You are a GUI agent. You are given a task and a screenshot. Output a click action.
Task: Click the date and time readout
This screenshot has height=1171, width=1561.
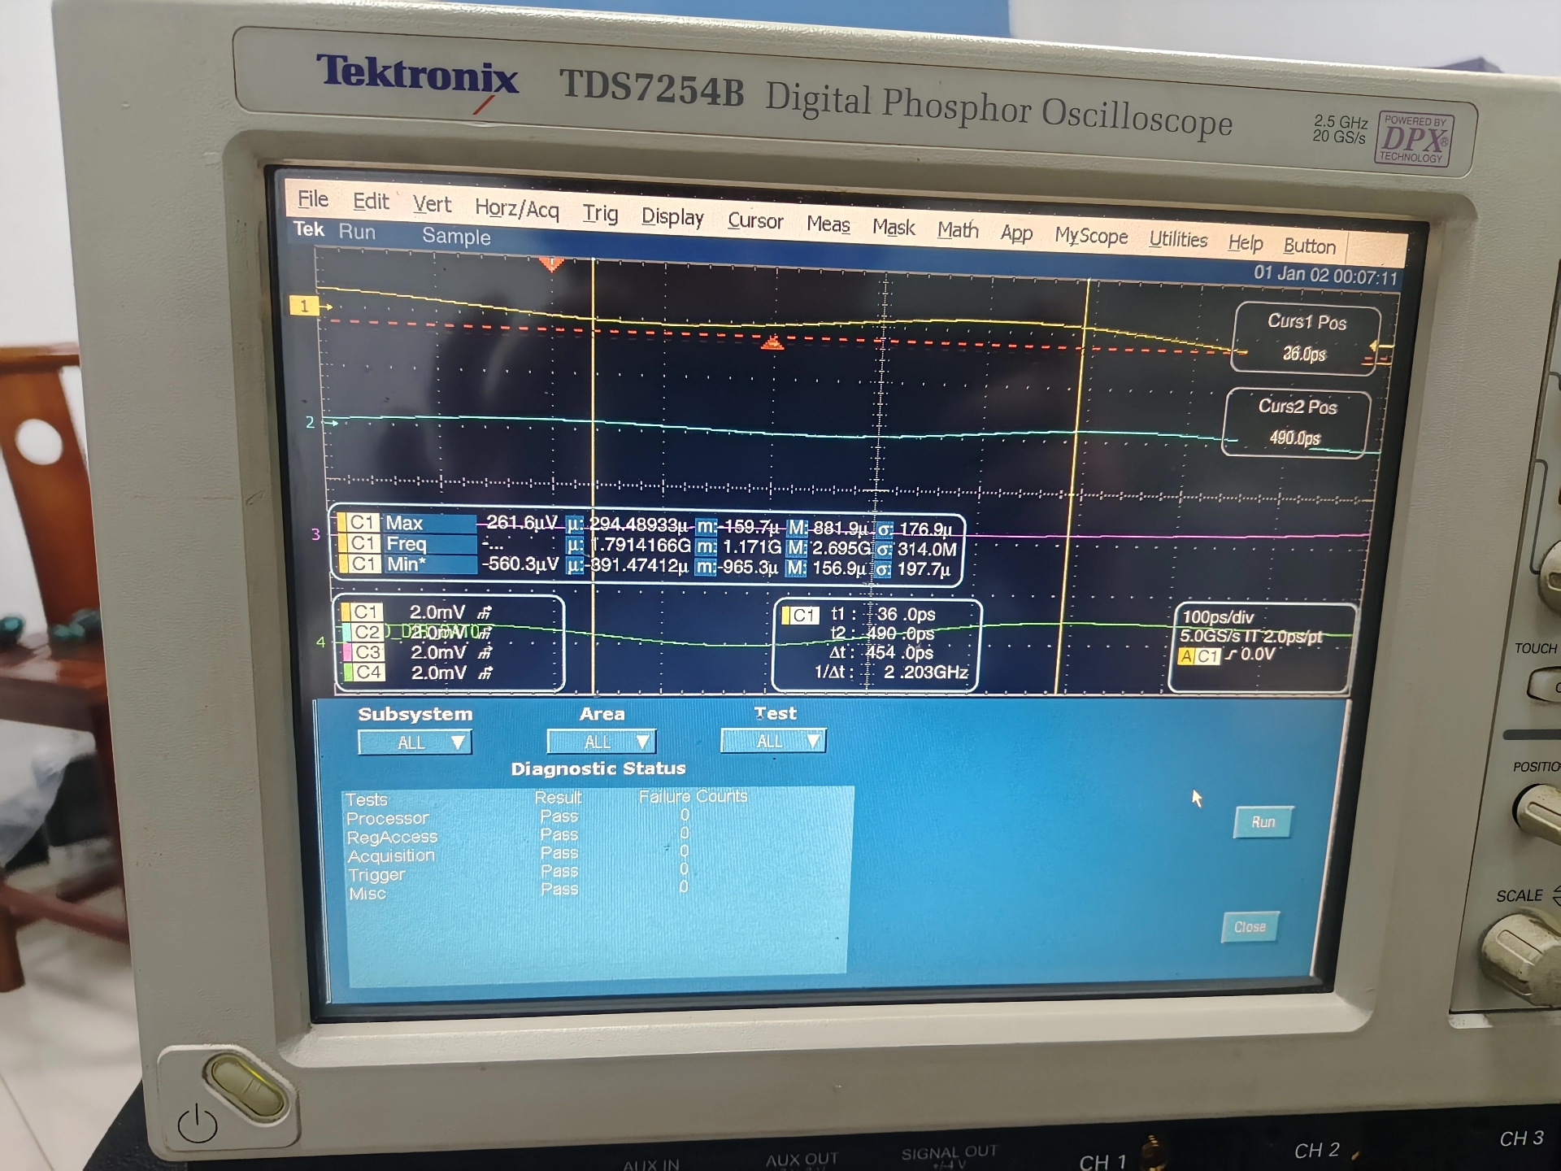point(1325,276)
